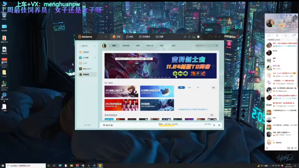299x168 pixels.
Task: Open the Windows Start menu
Action: [3, 166]
